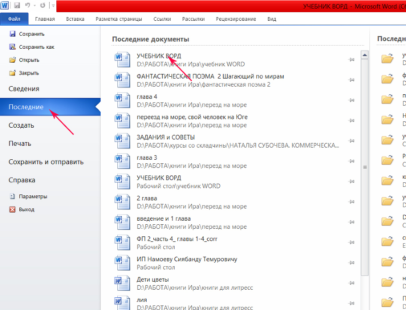
Task: Switch to the Рецензирование ribbon tab
Action: coord(235,19)
